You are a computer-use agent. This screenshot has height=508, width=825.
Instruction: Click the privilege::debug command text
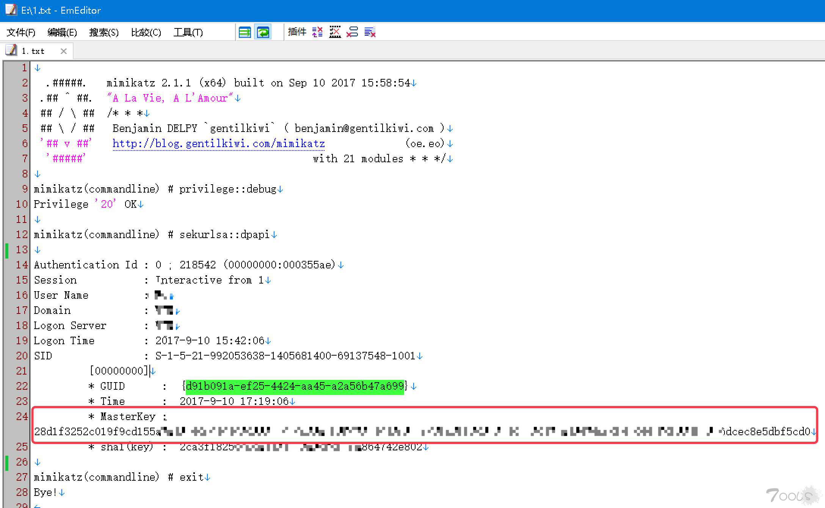(228, 189)
